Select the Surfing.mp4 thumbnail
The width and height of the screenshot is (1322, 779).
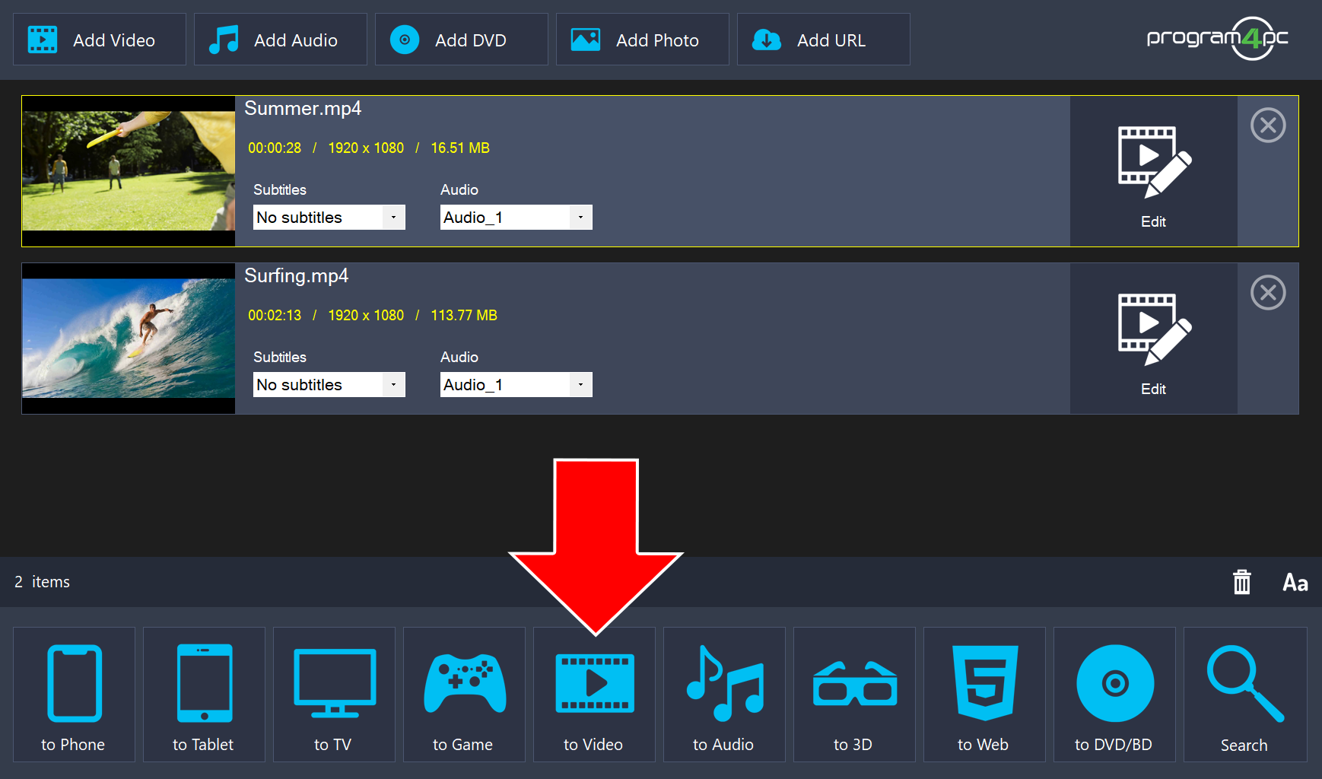click(x=129, y=339)
